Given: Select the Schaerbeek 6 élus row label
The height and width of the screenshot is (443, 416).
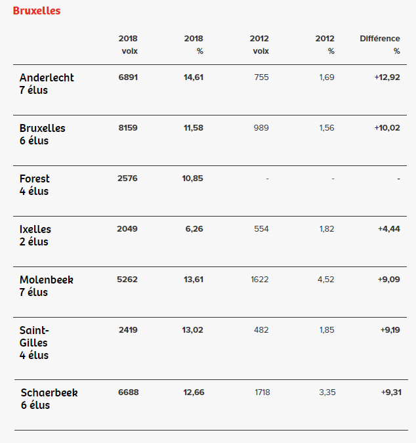Looking at the screenshot, I should (x=49, y=399).
